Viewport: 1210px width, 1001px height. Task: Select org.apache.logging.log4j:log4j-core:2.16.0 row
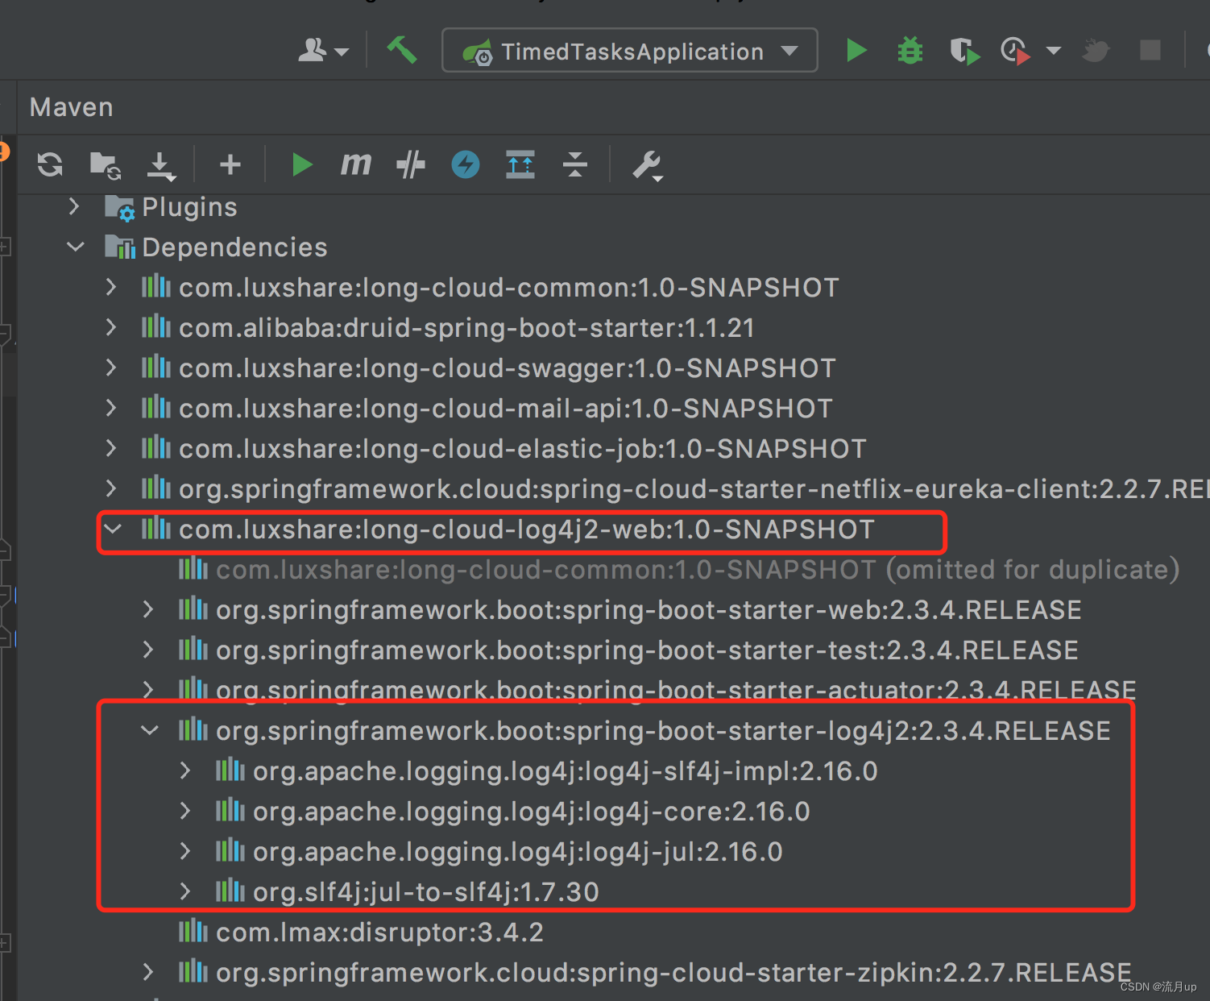(x=614, y=811)
